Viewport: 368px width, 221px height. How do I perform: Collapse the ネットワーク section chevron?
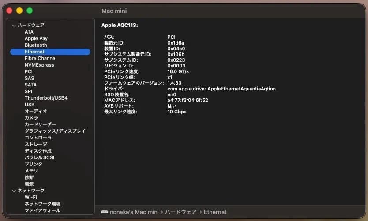point(14,191)
